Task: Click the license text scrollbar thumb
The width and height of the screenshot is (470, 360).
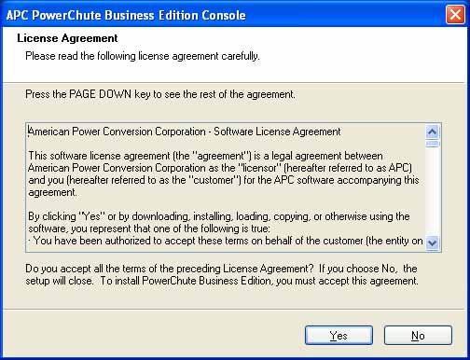Action: click(x=433, y=144)
